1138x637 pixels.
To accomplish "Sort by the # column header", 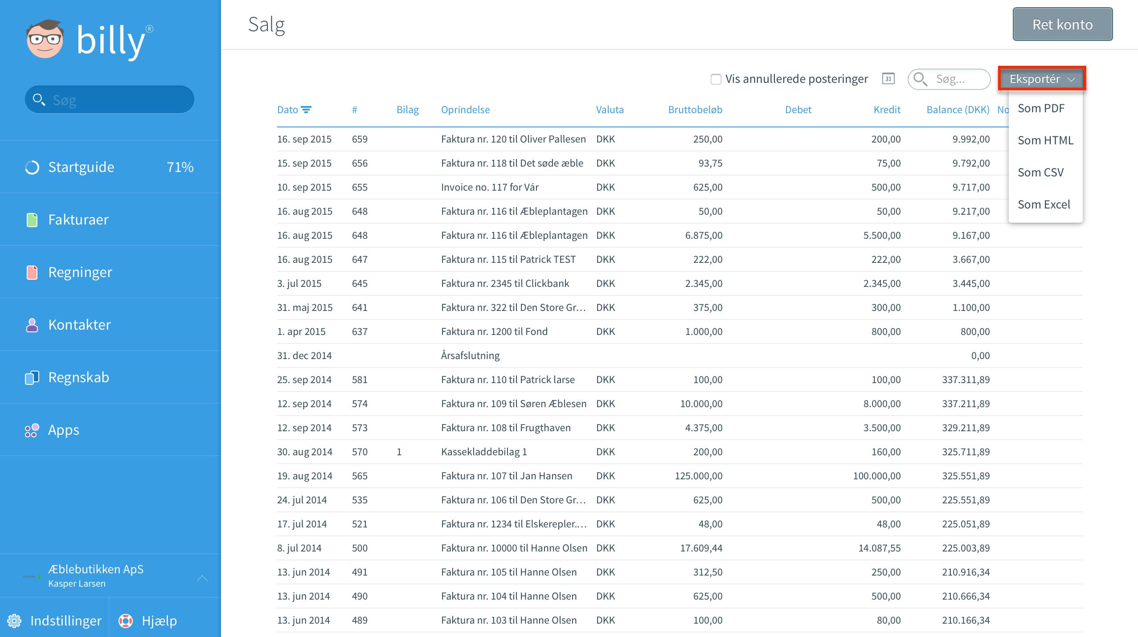I will (355, 110).
